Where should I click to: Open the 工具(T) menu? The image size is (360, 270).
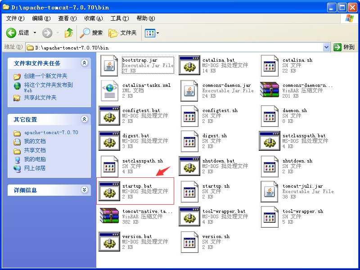tap(120, 18)
